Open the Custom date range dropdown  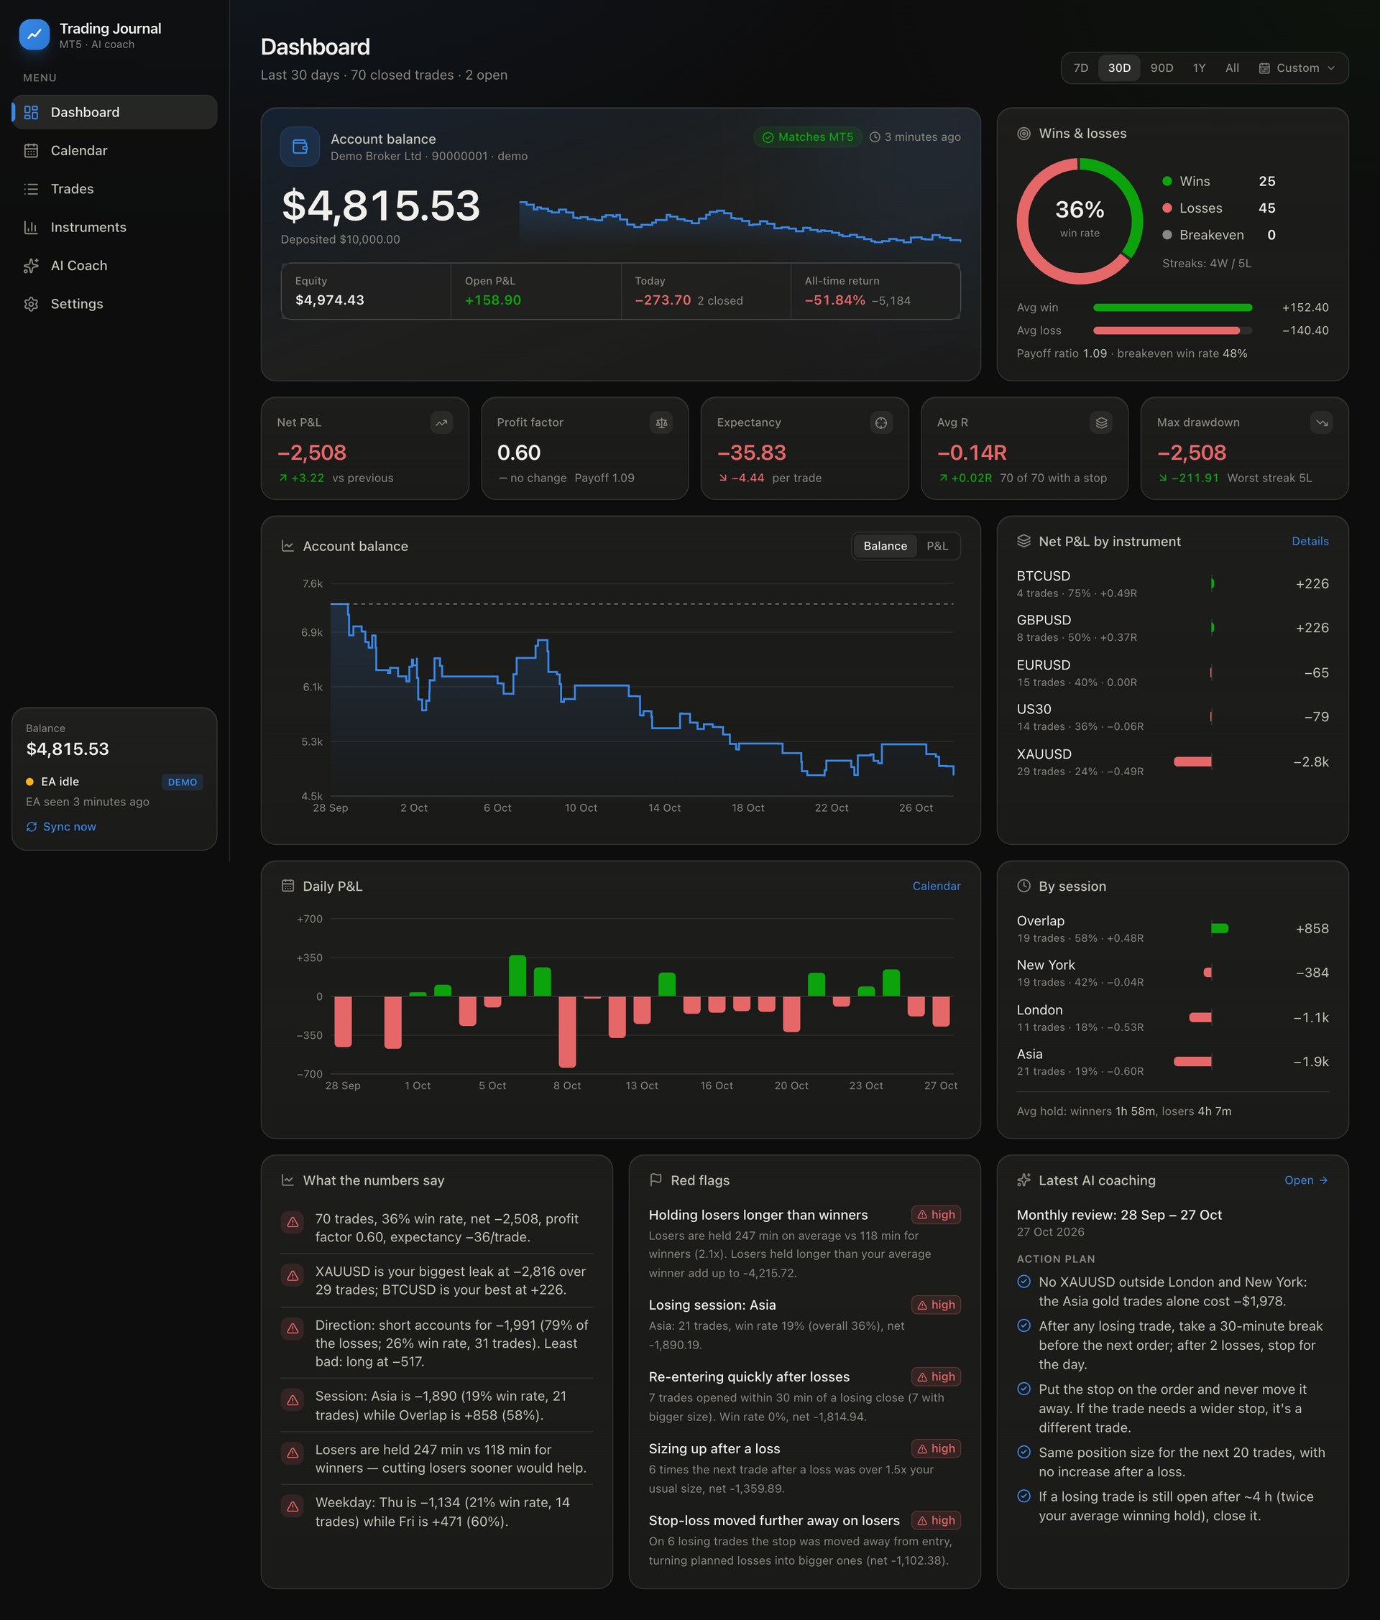tap(1297, 68)
